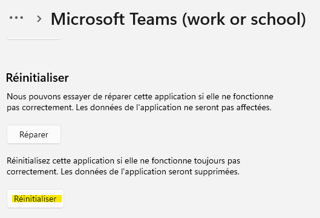Open the breadcrumb ellipsis menu
This screenshot has height=218, width=320.
tap(16, 18)
